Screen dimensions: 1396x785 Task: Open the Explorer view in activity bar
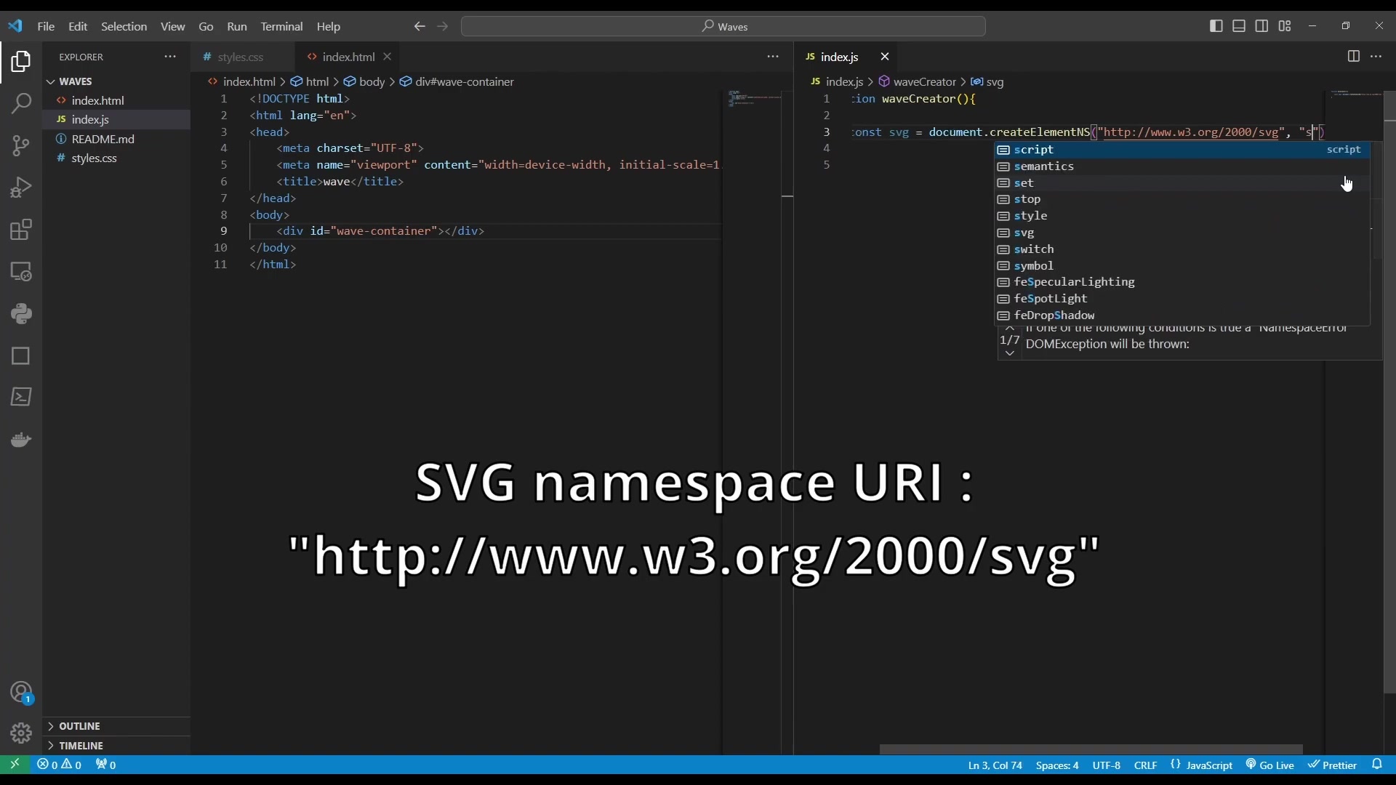click(x=20, y=62)
